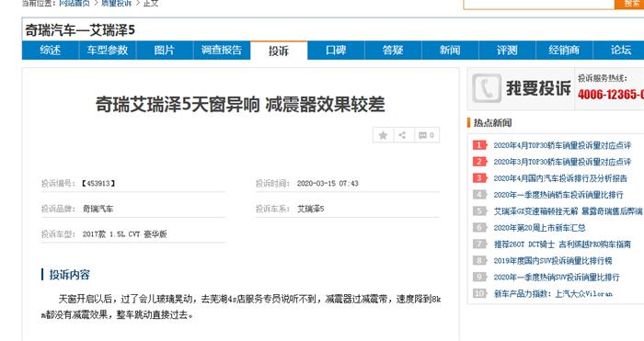Open news 推荐260T DCT骑士 吉利缤越PRO购车指南
Screen dimensions: 644x341
point(562,244)
